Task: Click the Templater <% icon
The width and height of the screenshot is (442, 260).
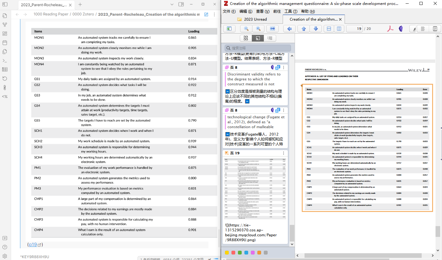Action: pos(5,96)
